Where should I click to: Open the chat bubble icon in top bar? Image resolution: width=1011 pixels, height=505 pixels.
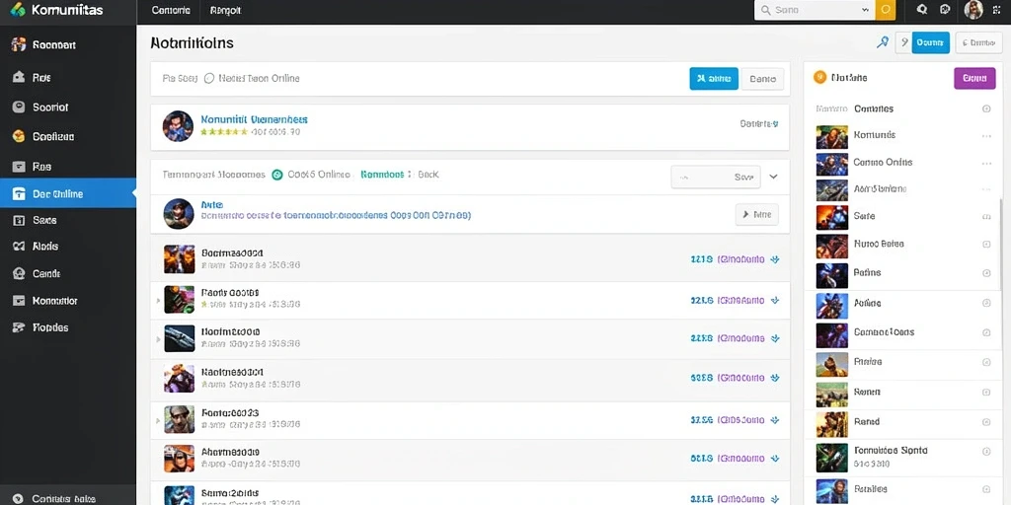922,10
